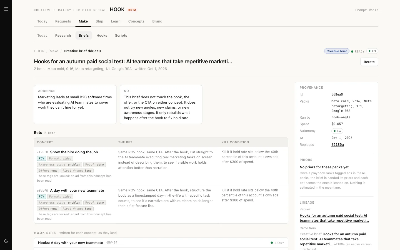Click the L3 autonomy badge in header

[372, 51]
